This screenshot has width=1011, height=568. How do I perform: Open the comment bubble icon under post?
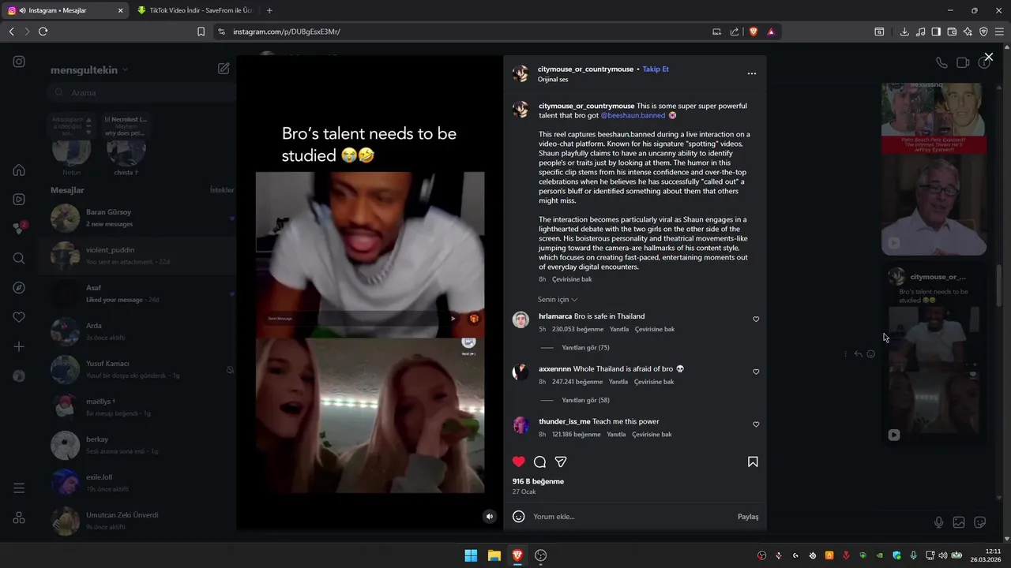pyautogui.click(x=539, y=461)
